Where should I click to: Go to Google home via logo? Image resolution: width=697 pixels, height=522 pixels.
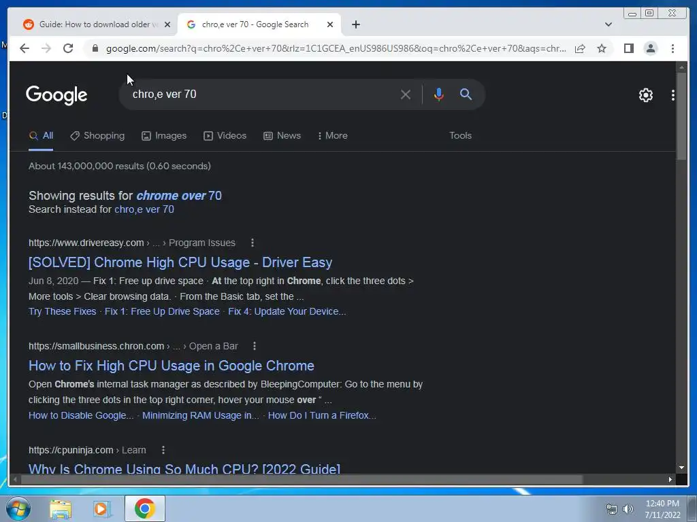coord(56,94)
